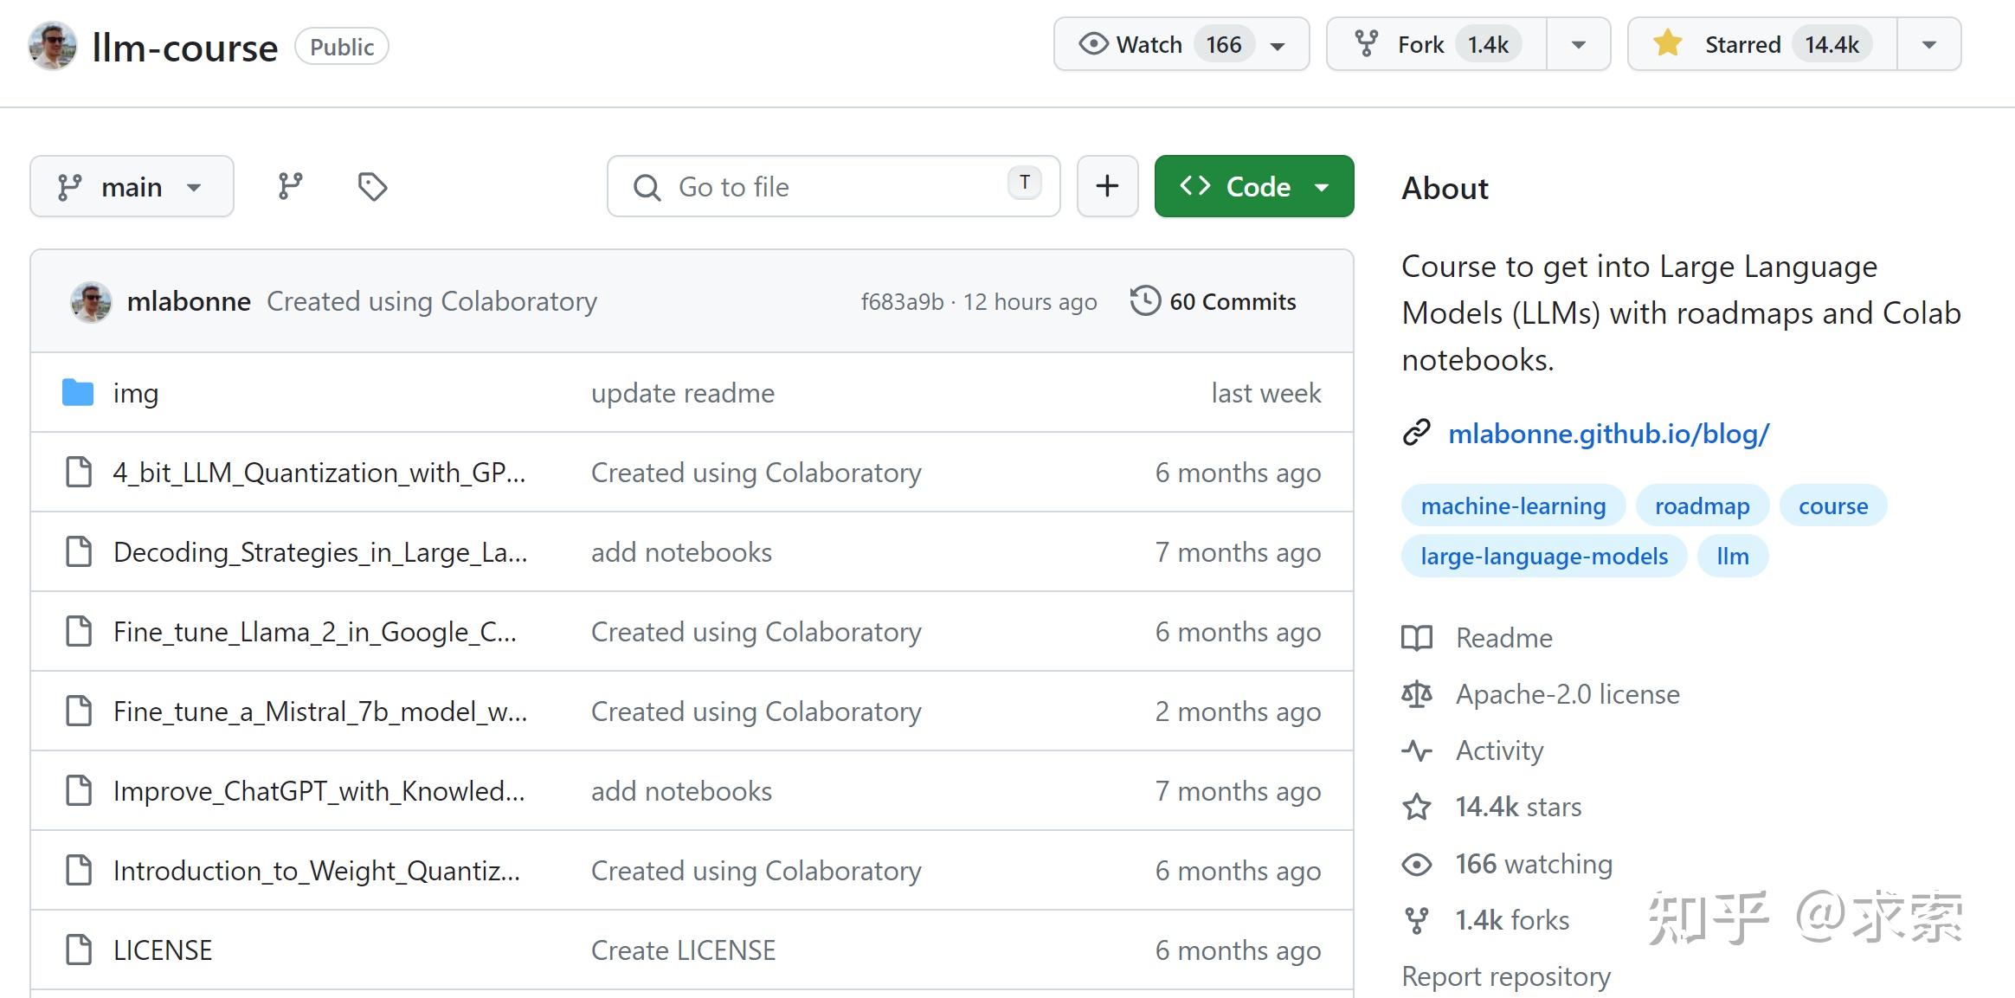Expand the main branch dropdown
Image resolution: width=2015 pixels, height=998 pixels.
point(132,186)
